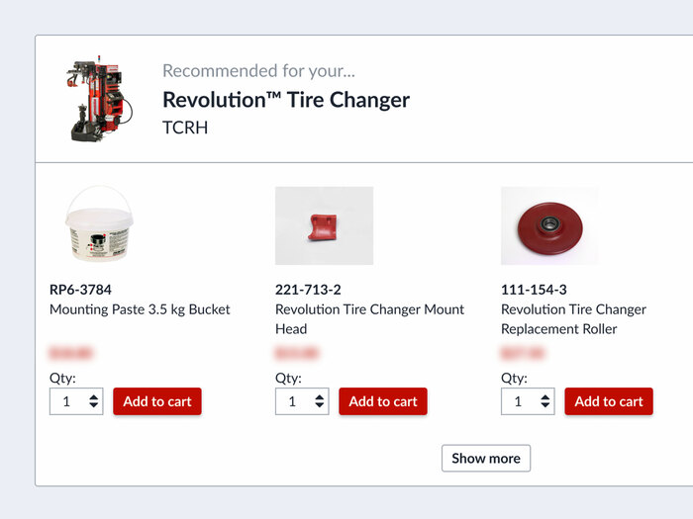
Task: Open Mounting Paste 3.5 kg Bucket link
Action: [140, 309]
